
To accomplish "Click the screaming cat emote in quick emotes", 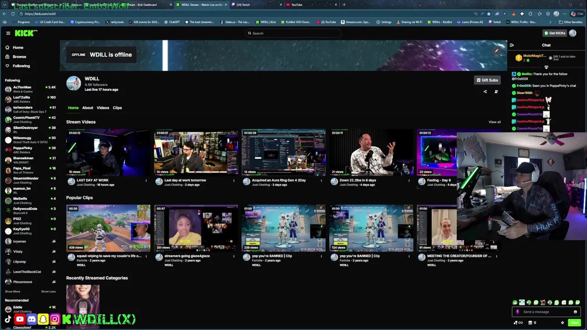I will pos(543,302).
